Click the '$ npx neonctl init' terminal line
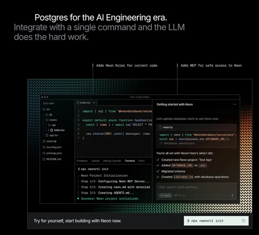 pyautogui.click(x=93, y=169)
